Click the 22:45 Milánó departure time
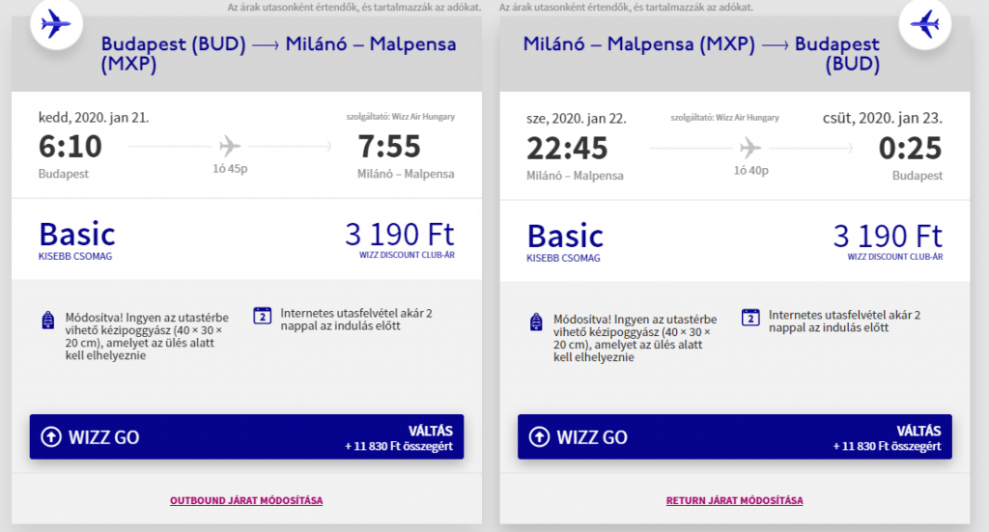 coord(567,149)
